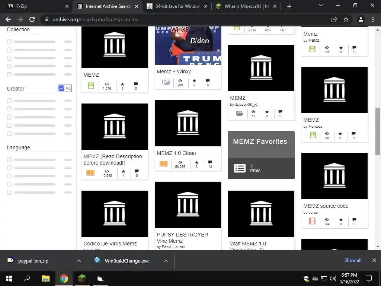Open the share page icon in address bar
This screenshot has width=381, height=286.
(x=334, y=19)
